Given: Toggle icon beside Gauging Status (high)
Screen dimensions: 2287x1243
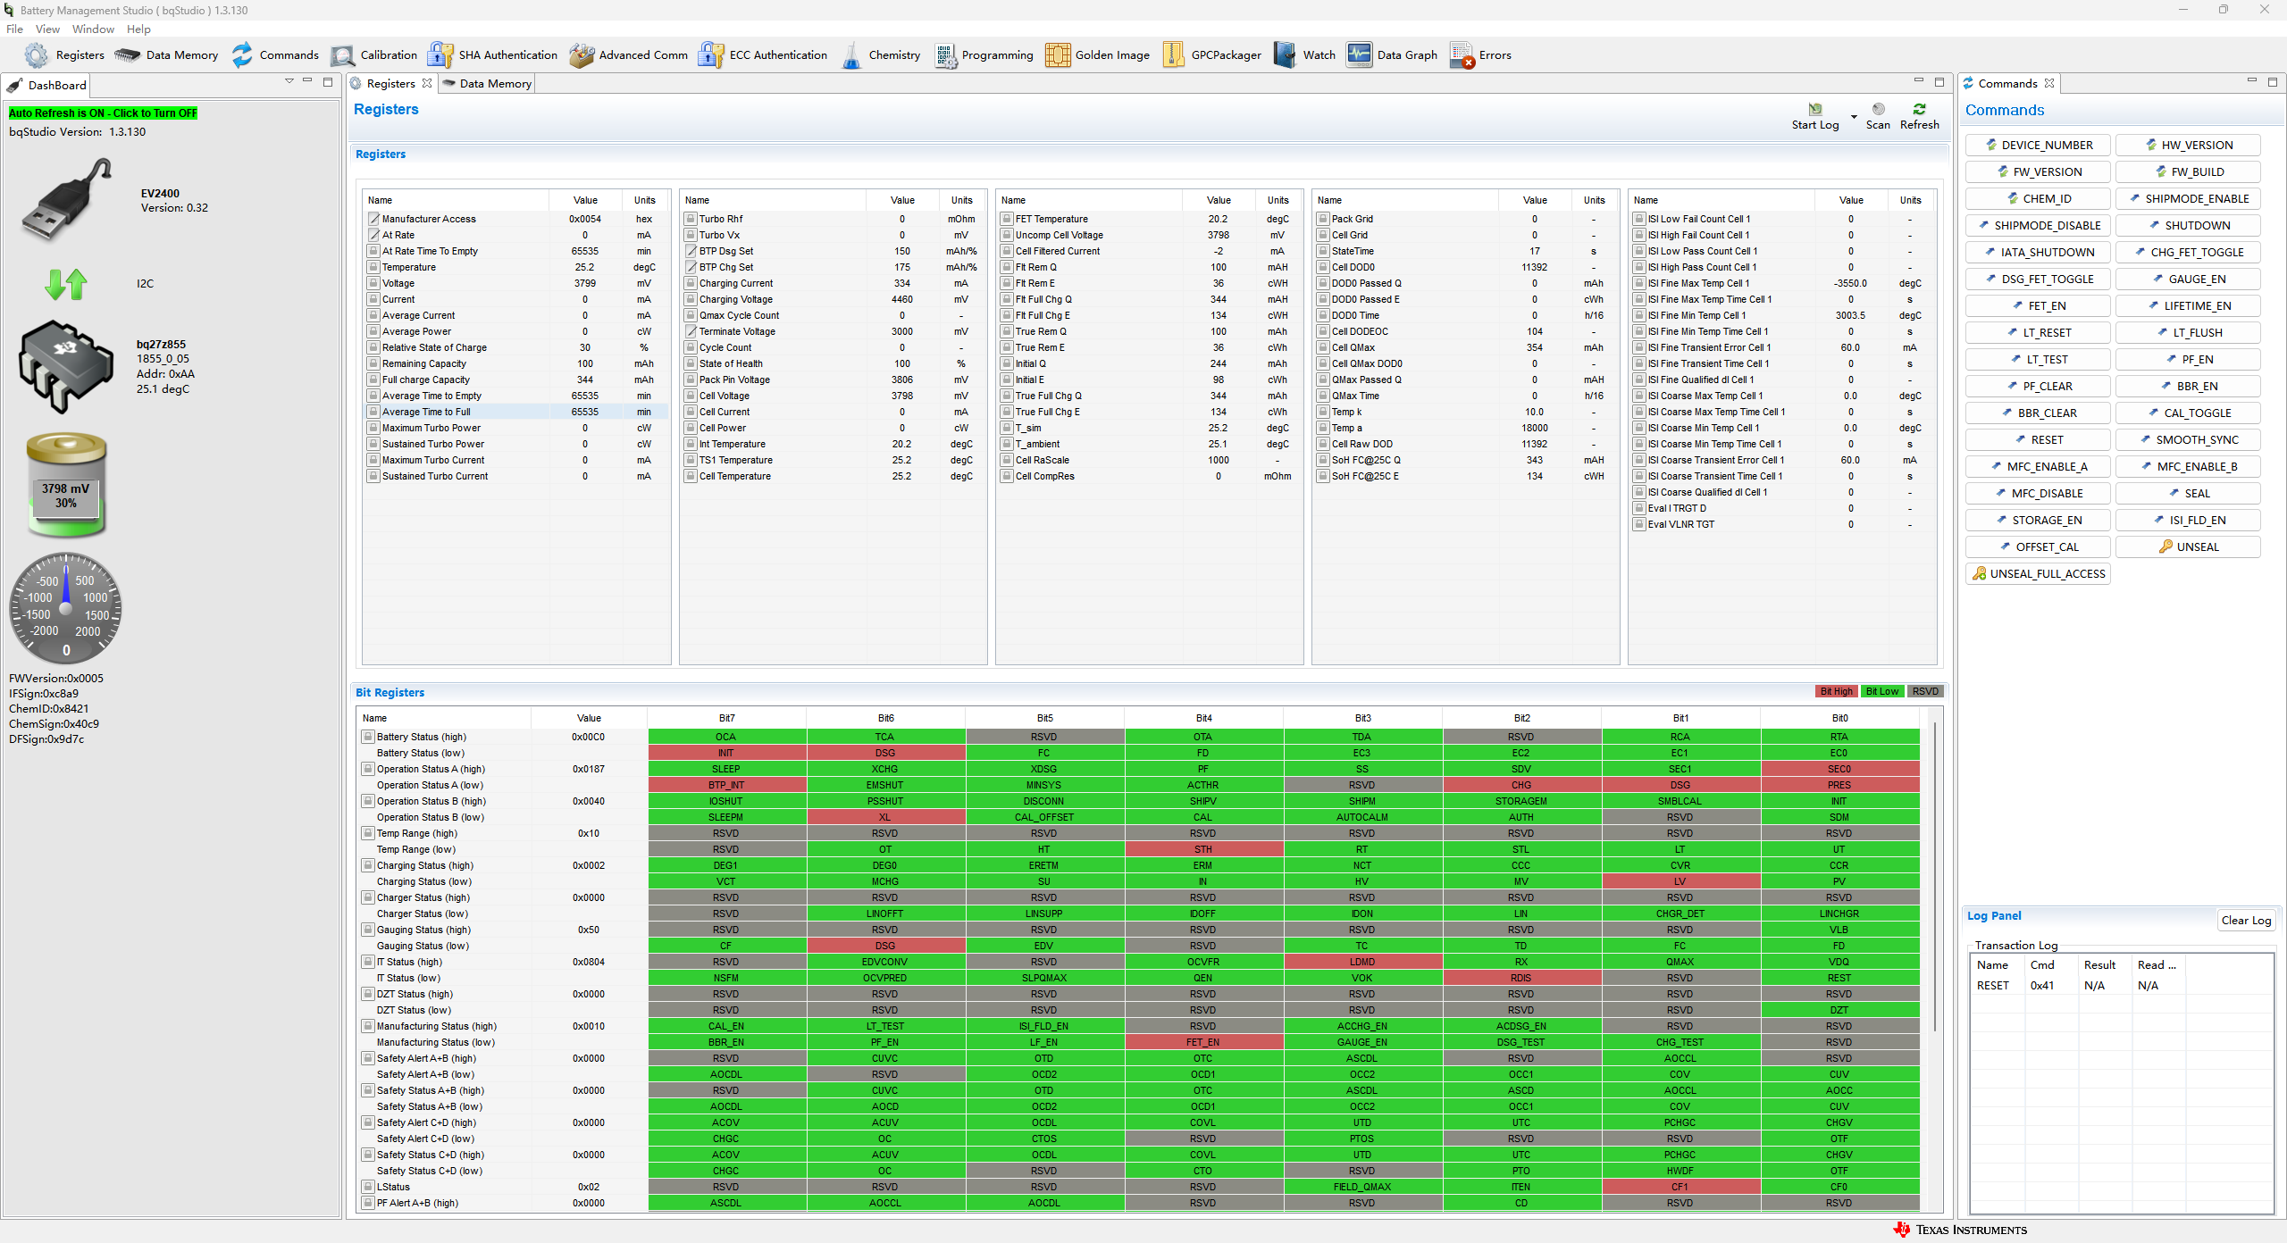Looking at the screenshot, I should (367, 930).
